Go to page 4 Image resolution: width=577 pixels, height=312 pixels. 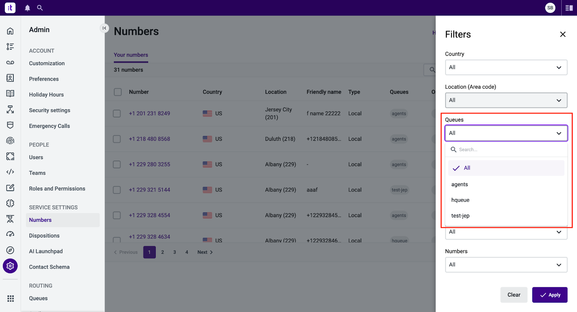click(x=187, y=252)
